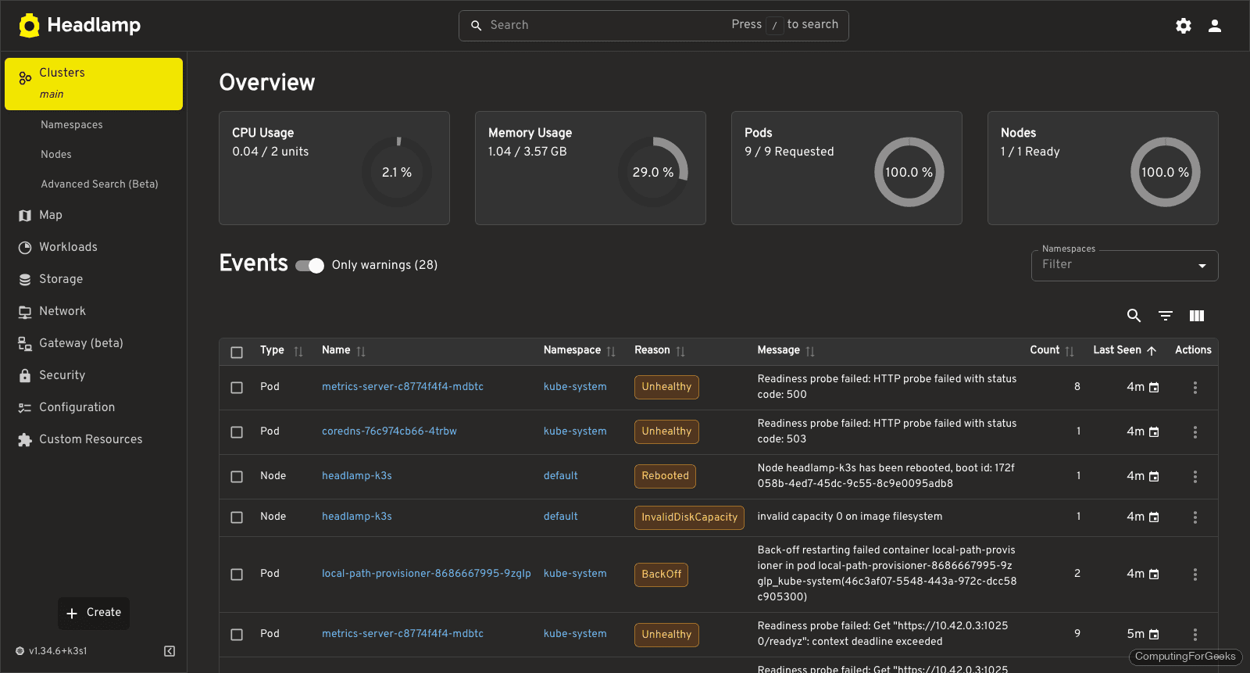Check the Rebooted node event checkbox
Viewport: 1250px width, 673px height.
click(237, 477)
